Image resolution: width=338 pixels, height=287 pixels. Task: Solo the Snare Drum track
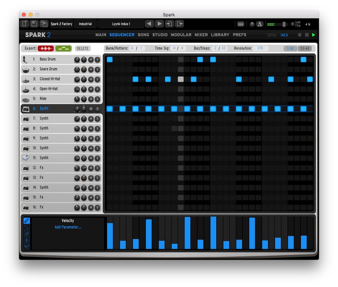(97, 69)
